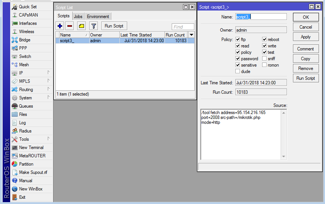Open Interfaces in sidebar
Image resolution: width=325 pixels, height=204 pixels.
pyautogui.click(x=32, y=23)
